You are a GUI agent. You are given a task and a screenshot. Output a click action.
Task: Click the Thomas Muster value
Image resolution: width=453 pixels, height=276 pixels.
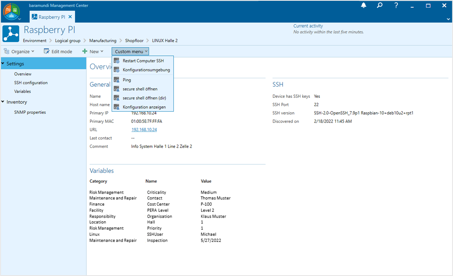215,198
